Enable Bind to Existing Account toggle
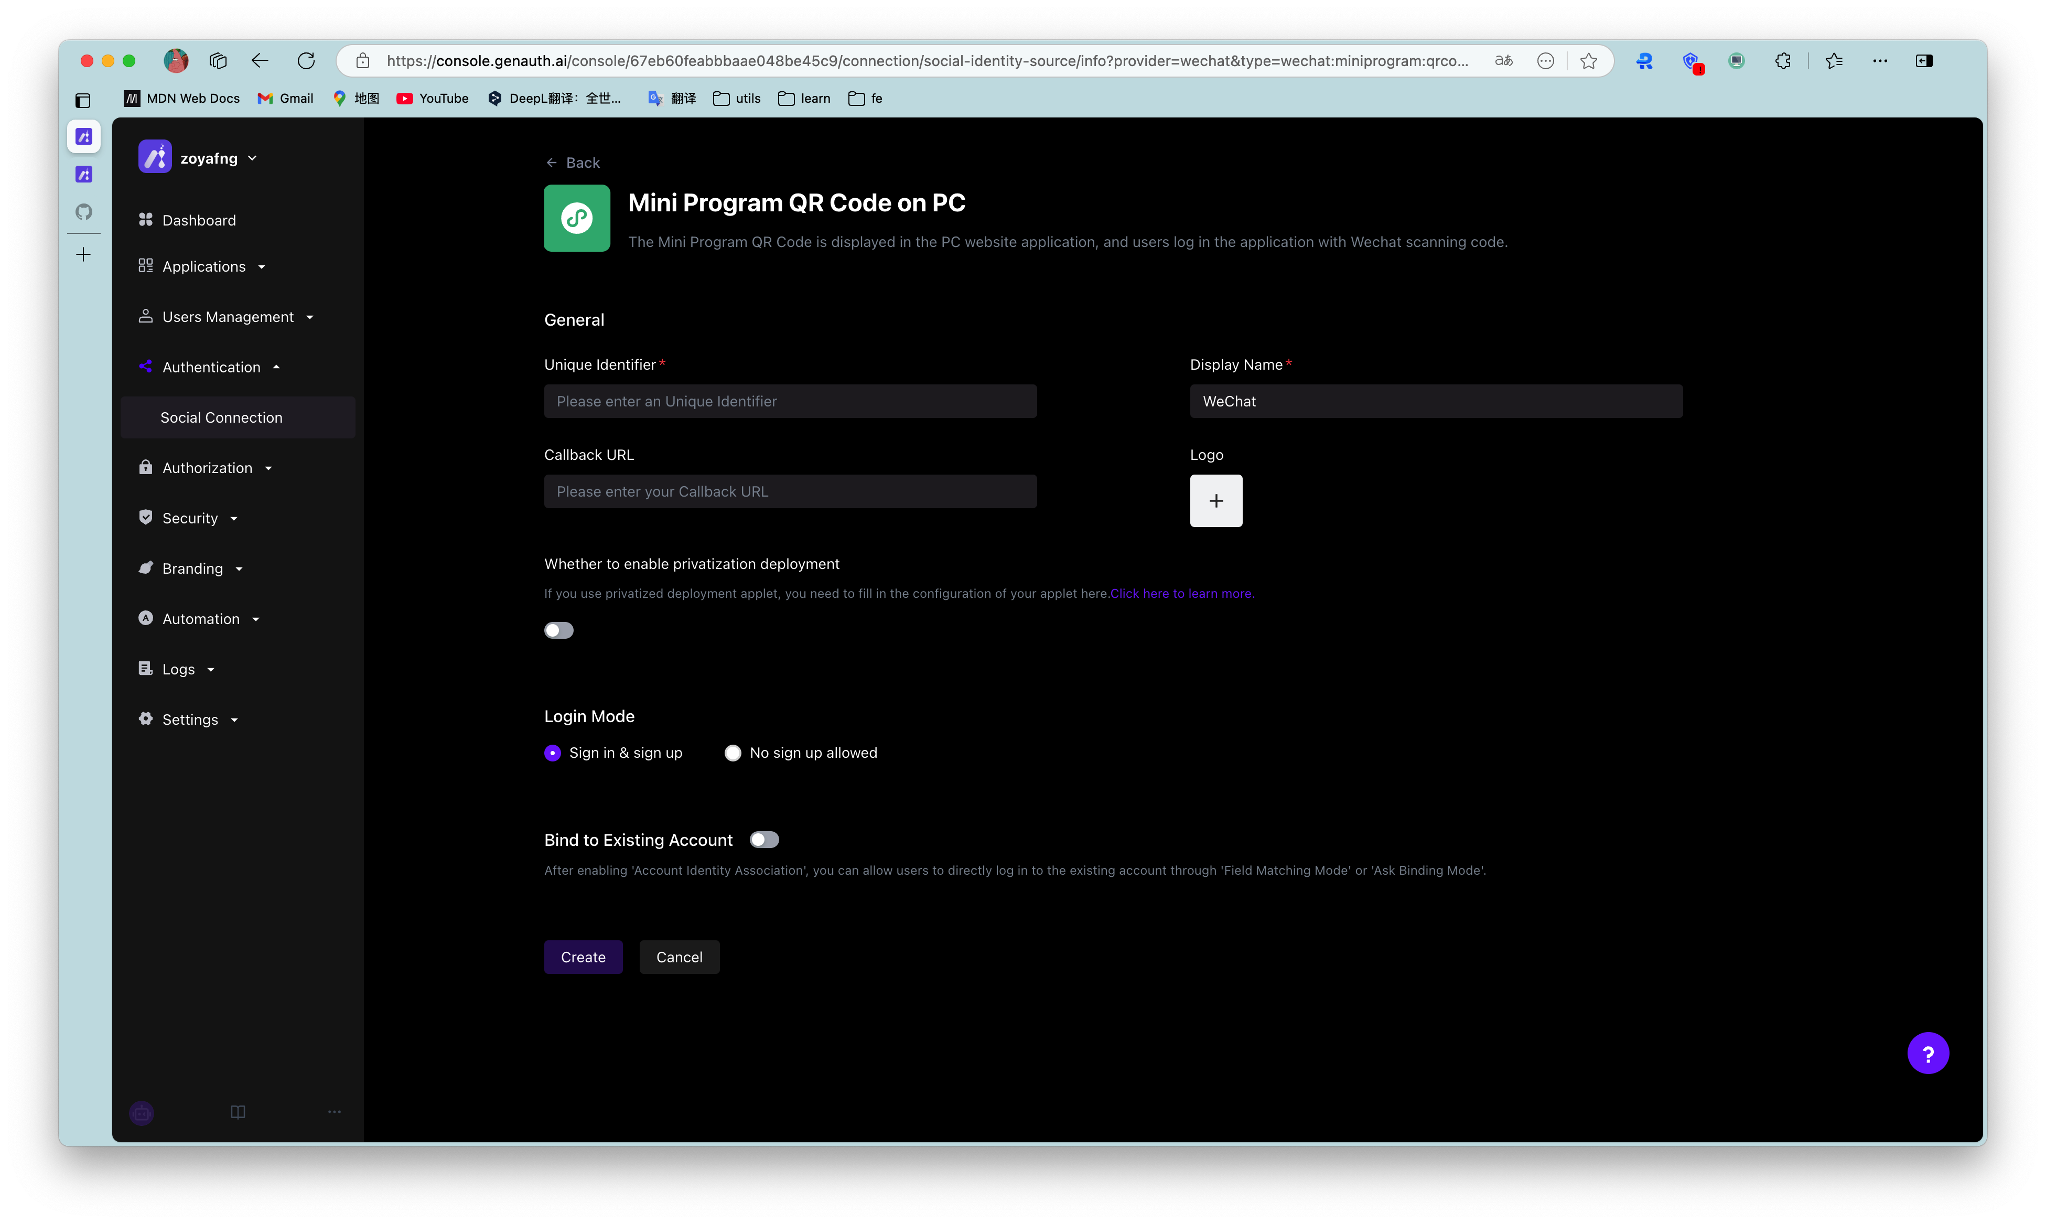 click(763, 840)
